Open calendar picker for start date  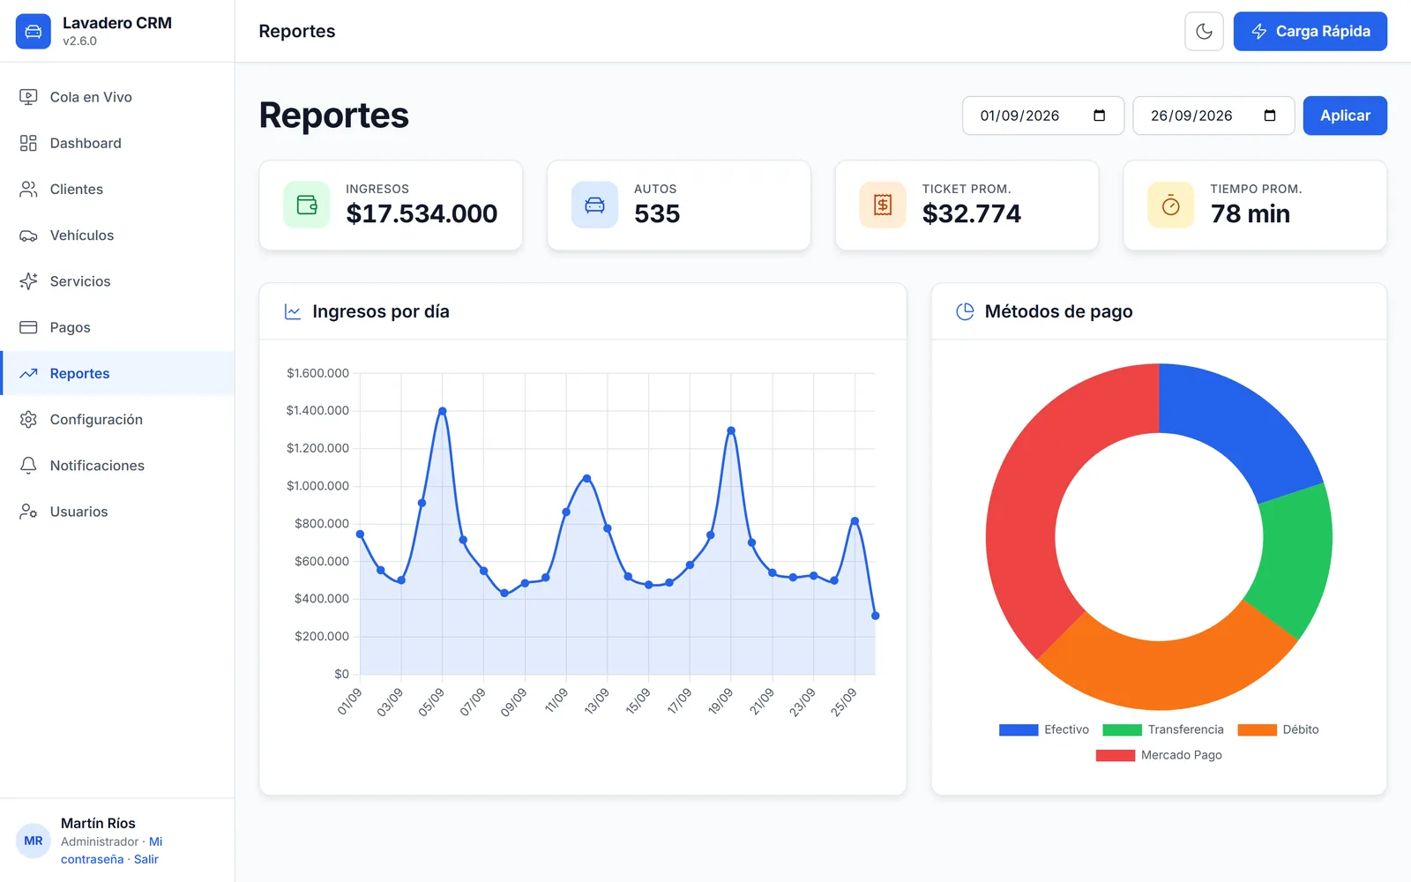pyautogui.click(x=1099, y=116)
